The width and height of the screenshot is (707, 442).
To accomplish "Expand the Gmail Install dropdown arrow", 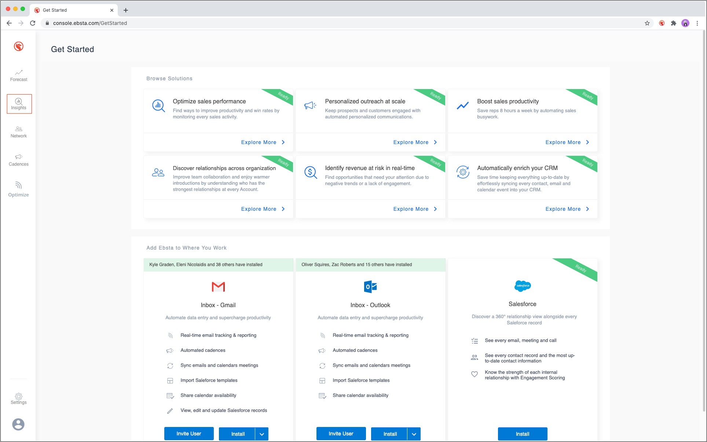I will pyautogui.click(x=262, y=434).
